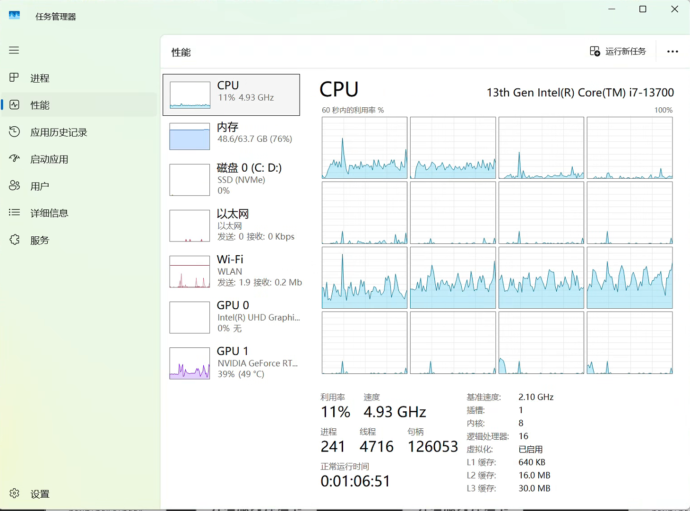Screen dimensions: 690x511
Task: Click the 应用历史记录 history icon
Action: [15, 132]
